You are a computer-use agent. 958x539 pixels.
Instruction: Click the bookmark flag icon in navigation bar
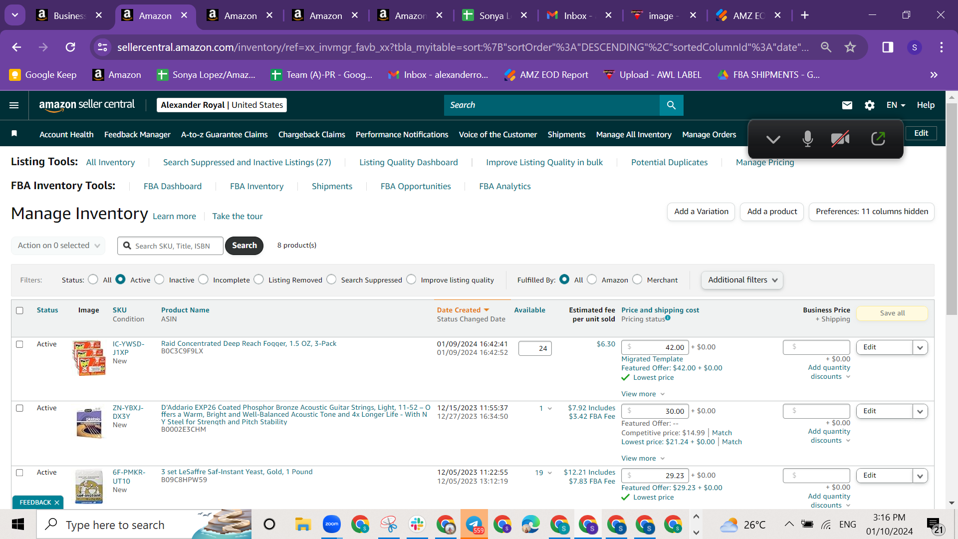pyautogui.click(x=14, y=134)
